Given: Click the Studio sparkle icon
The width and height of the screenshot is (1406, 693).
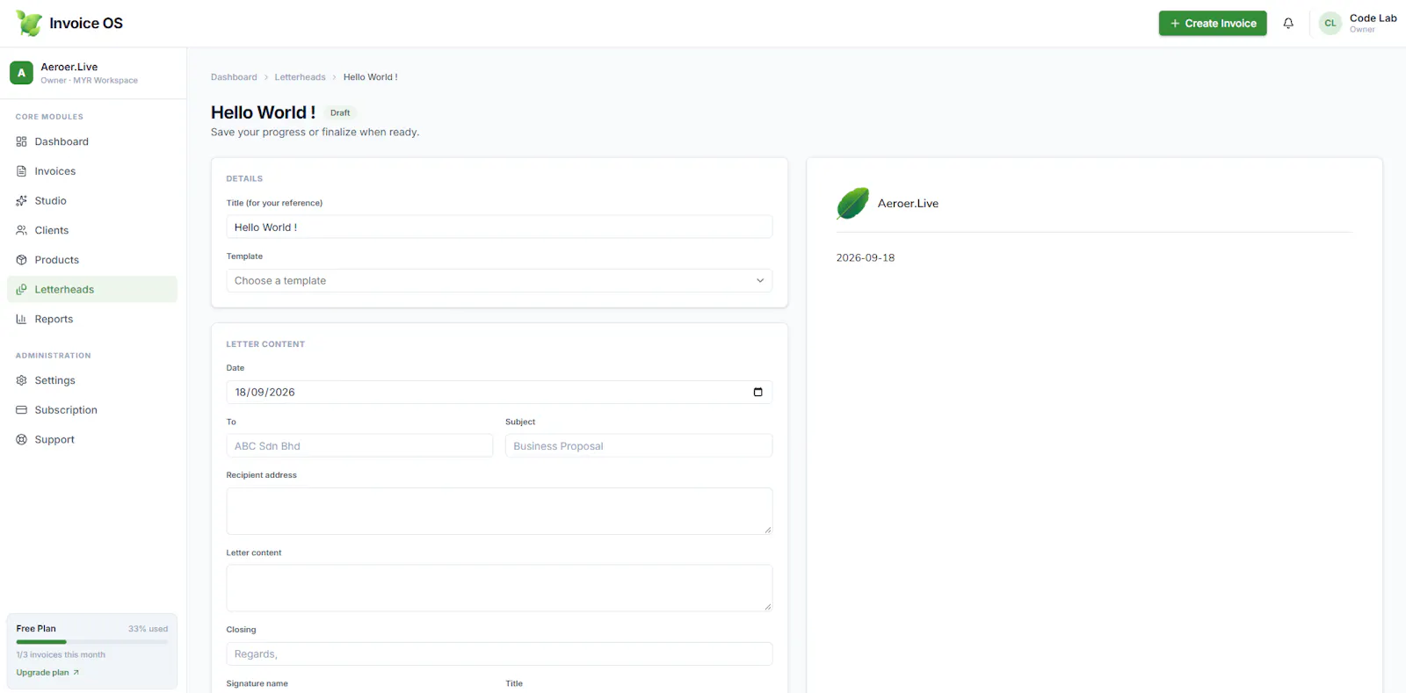Looking at the screenshot, I should [x=21, y=201].
